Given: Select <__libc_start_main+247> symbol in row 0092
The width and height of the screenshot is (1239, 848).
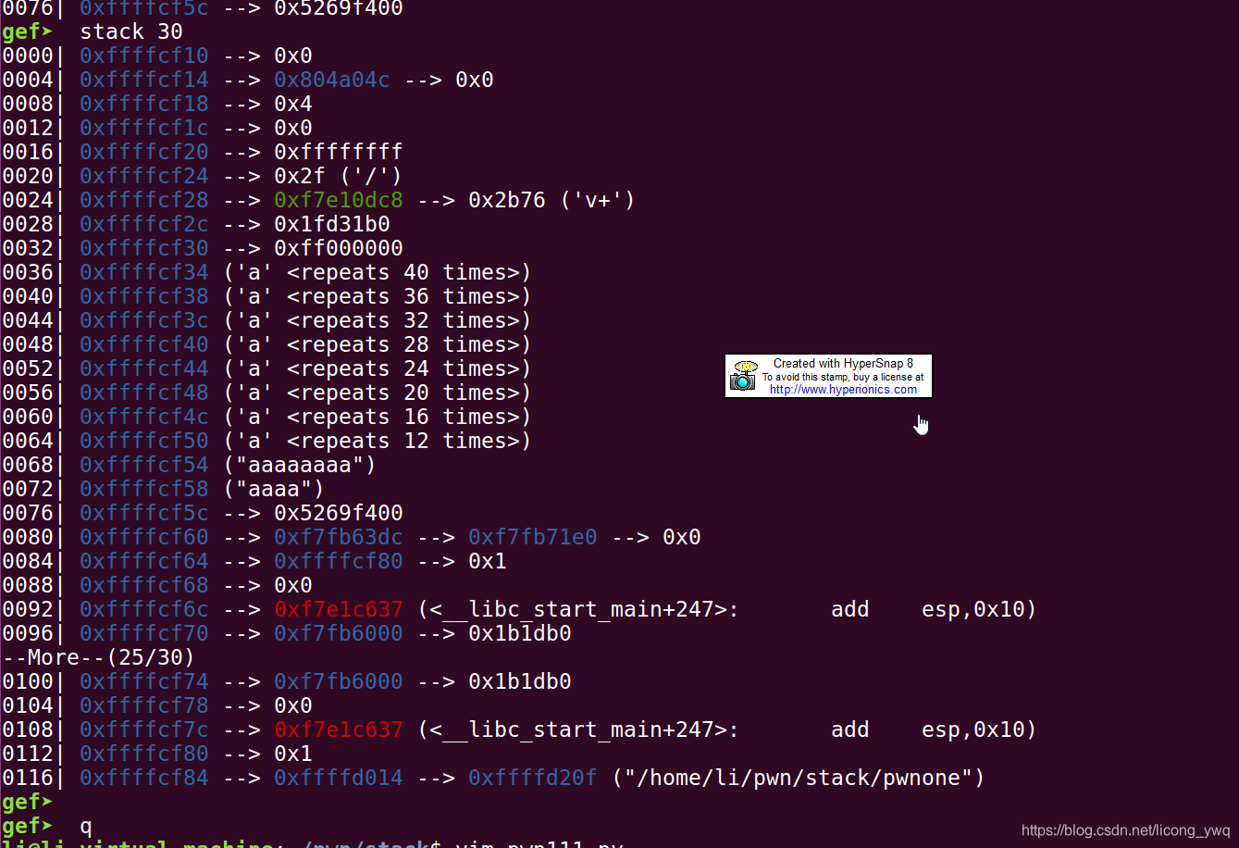Looking at the screenshot, I should click(578, 609).
